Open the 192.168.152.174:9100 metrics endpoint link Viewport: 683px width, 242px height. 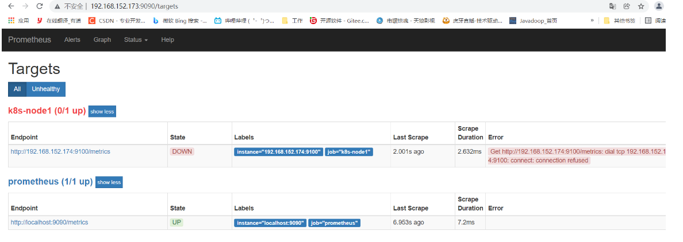pos(60,152)
